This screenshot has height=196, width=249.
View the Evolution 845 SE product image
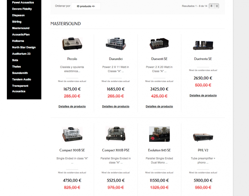(159, 134)
